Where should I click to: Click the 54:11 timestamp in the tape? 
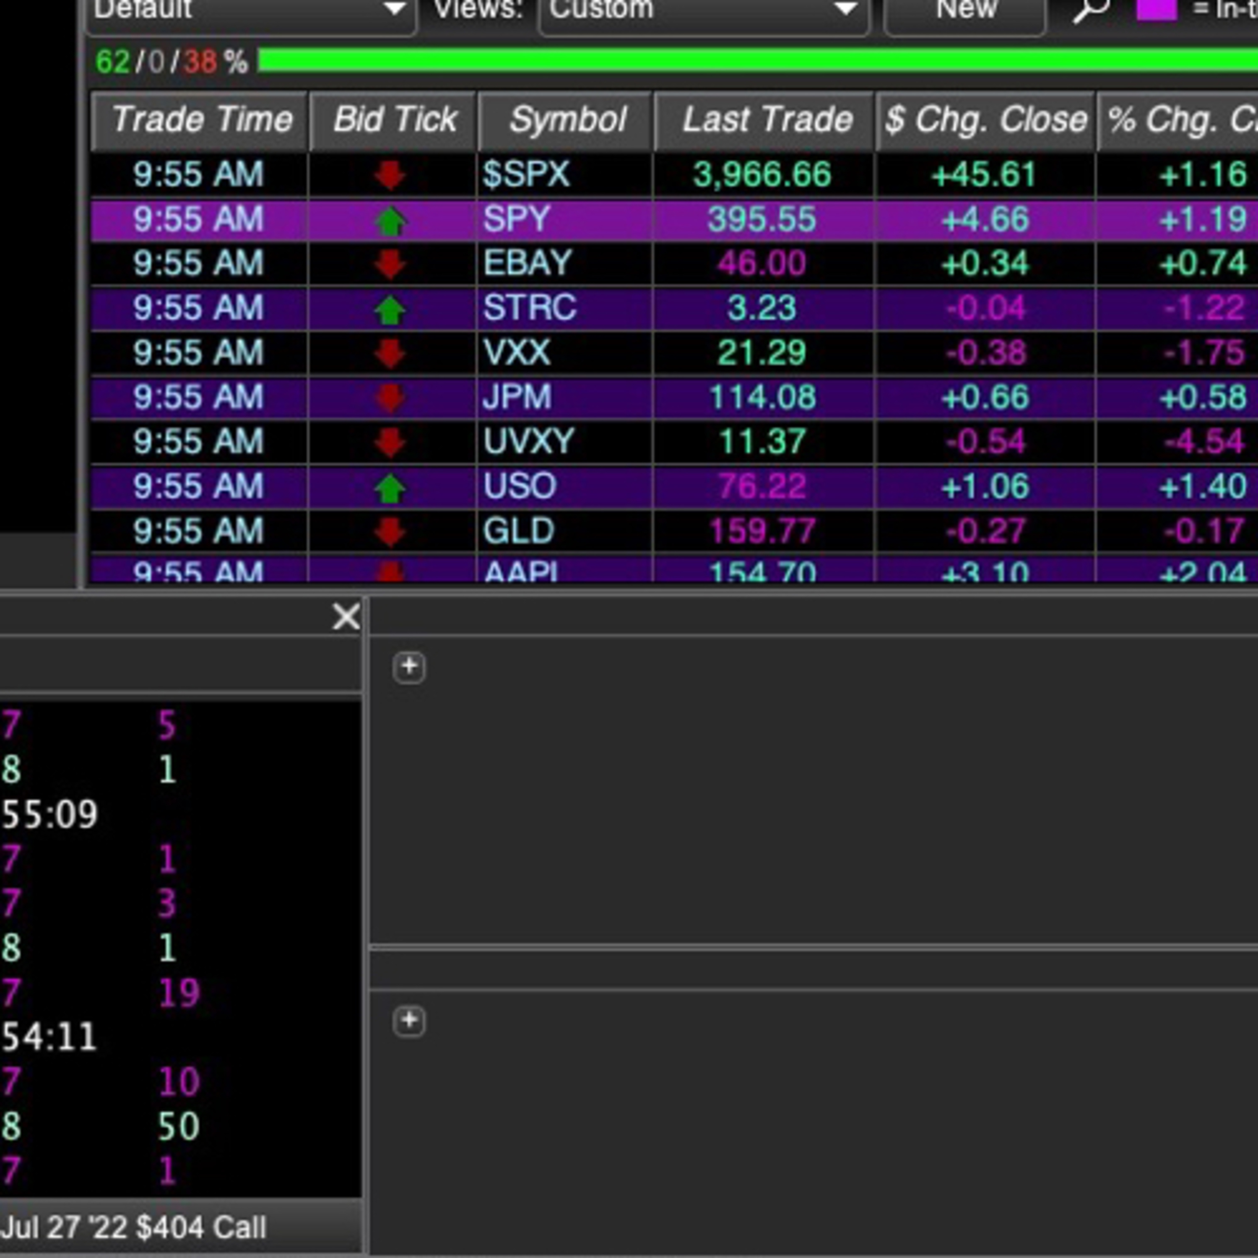49,1037
